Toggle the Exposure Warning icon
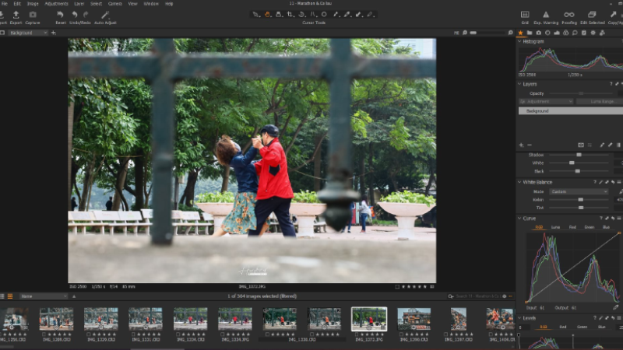The image size is (623, 350). (546, 14)
